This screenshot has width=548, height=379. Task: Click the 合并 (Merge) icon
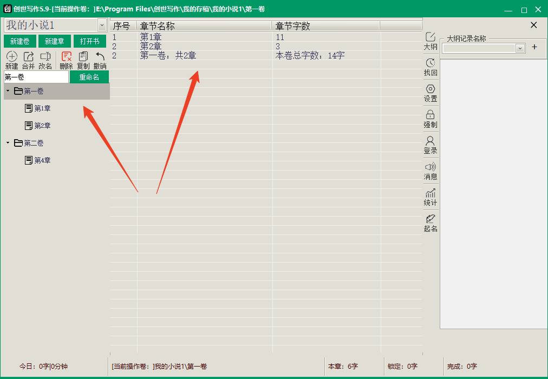point(29,57)
